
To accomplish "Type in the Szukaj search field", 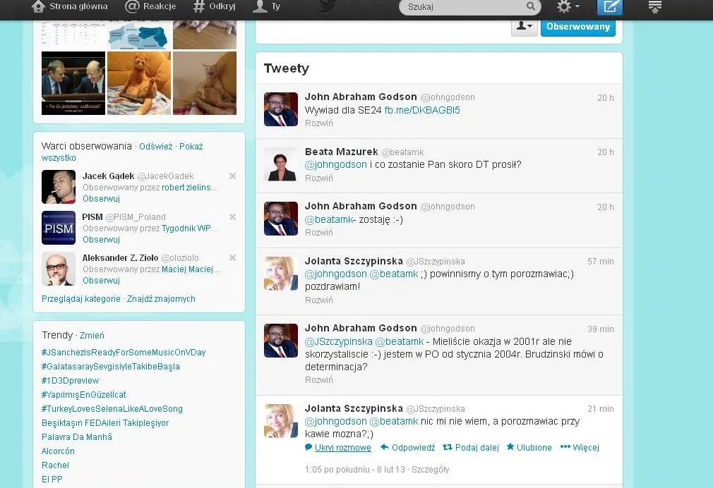I will click(462, 7).
